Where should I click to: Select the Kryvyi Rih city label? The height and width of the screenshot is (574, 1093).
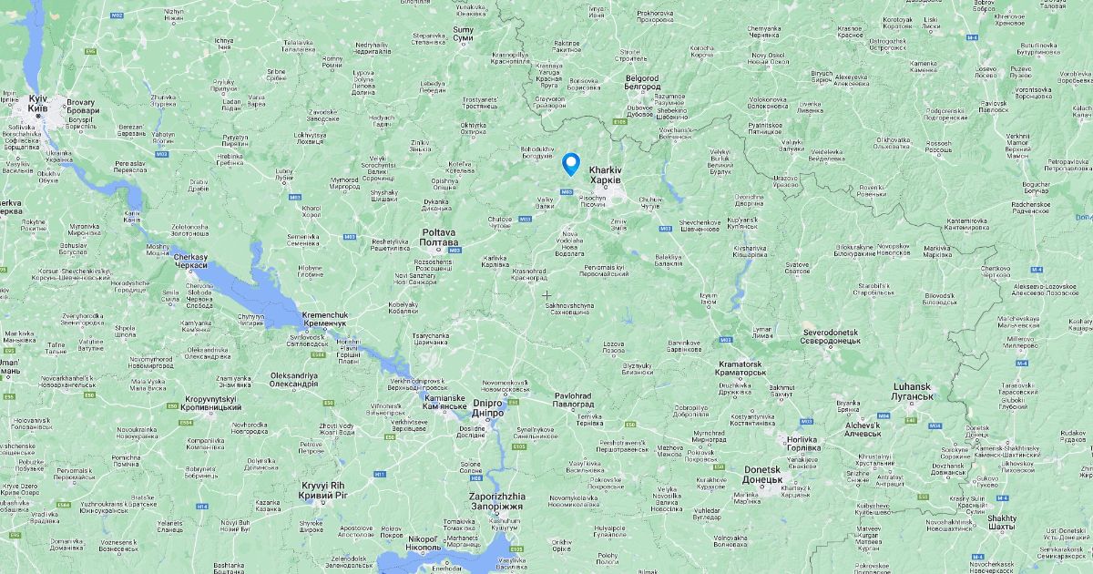click(324, 490)
